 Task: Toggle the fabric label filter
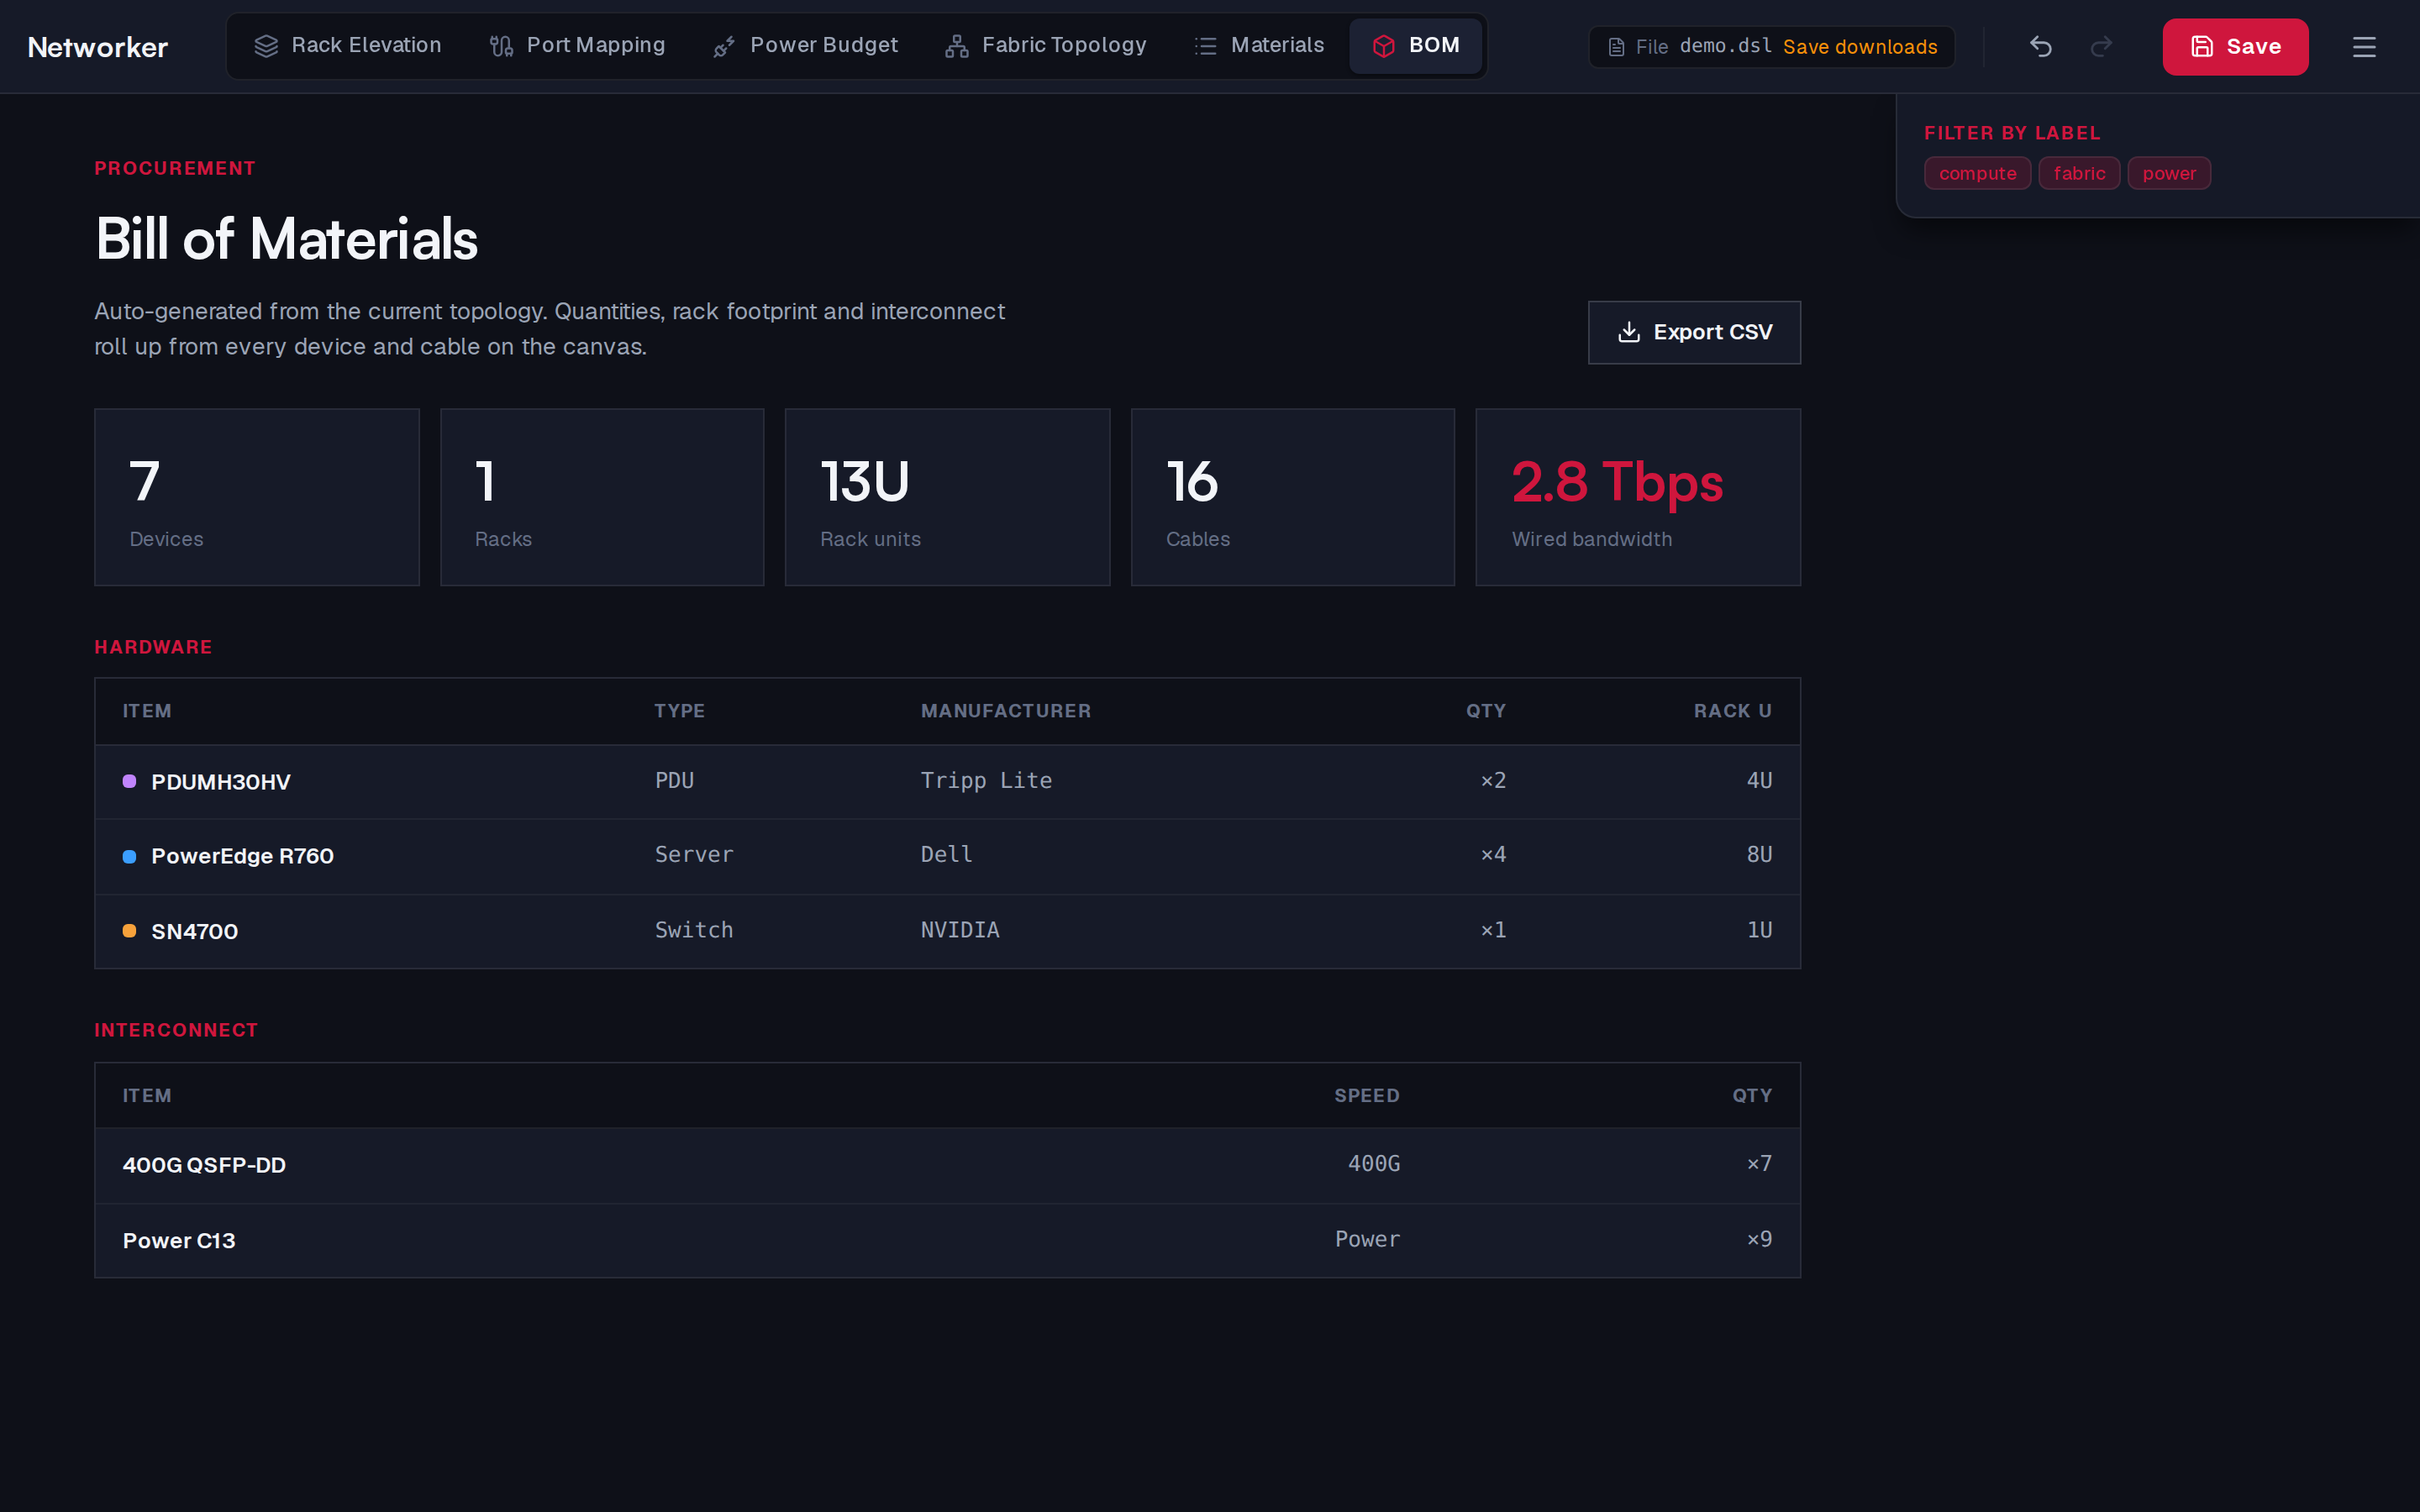2079,173
